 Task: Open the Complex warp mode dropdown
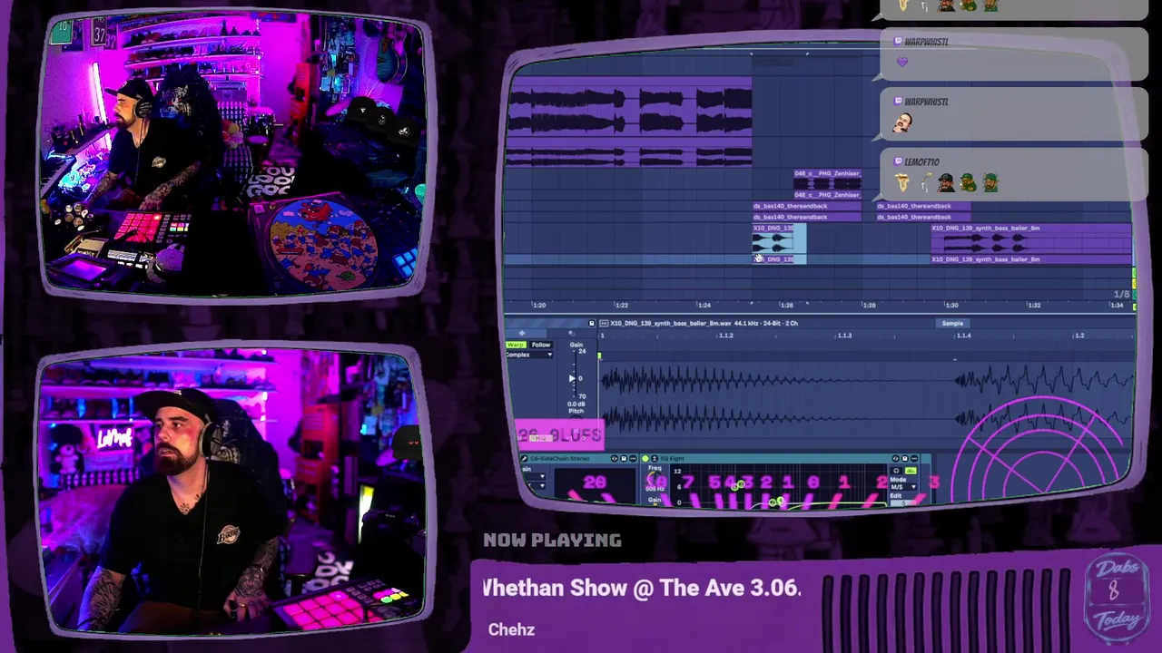pyautogui.click(x=529, y=355)
